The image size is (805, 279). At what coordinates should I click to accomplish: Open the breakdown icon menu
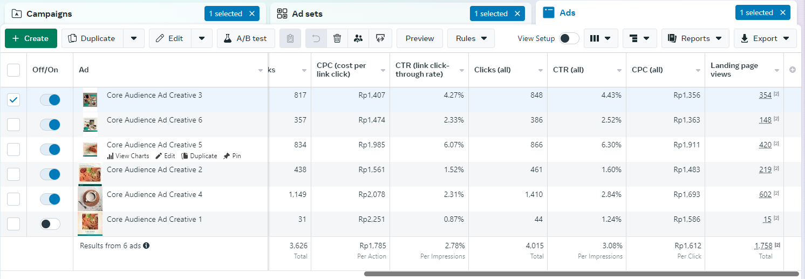click(639, 38)
